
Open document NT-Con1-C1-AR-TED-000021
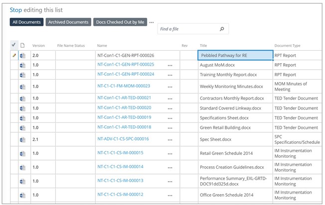[124, 98]
